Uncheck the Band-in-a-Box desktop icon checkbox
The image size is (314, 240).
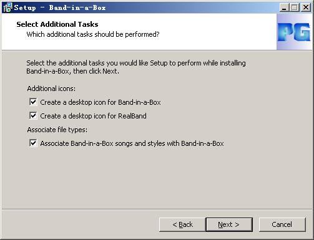click(x=33, y=102)
